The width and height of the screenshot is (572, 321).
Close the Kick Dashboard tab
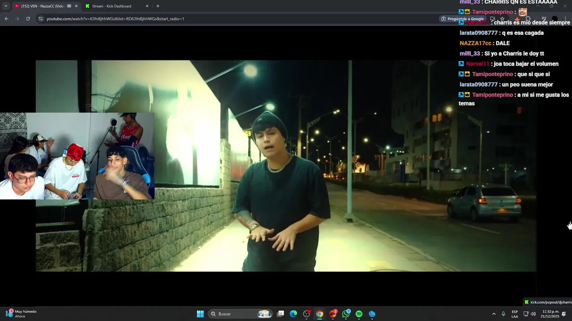[x=147, y=6]
